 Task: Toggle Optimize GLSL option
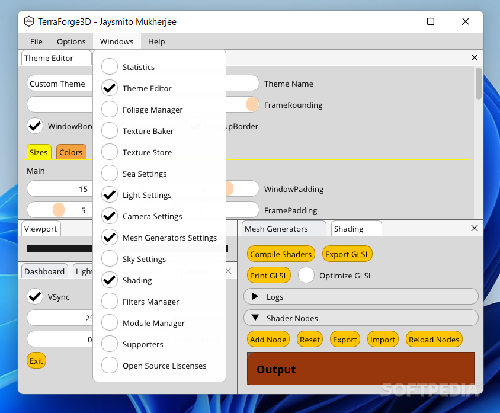306,275
